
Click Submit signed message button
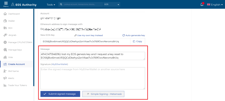(60, 94)
